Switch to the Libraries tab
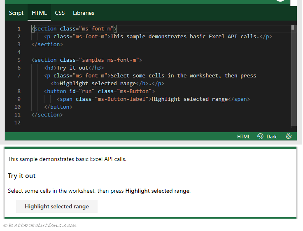This screenshot has width=303, height=231. coord(84,13)
